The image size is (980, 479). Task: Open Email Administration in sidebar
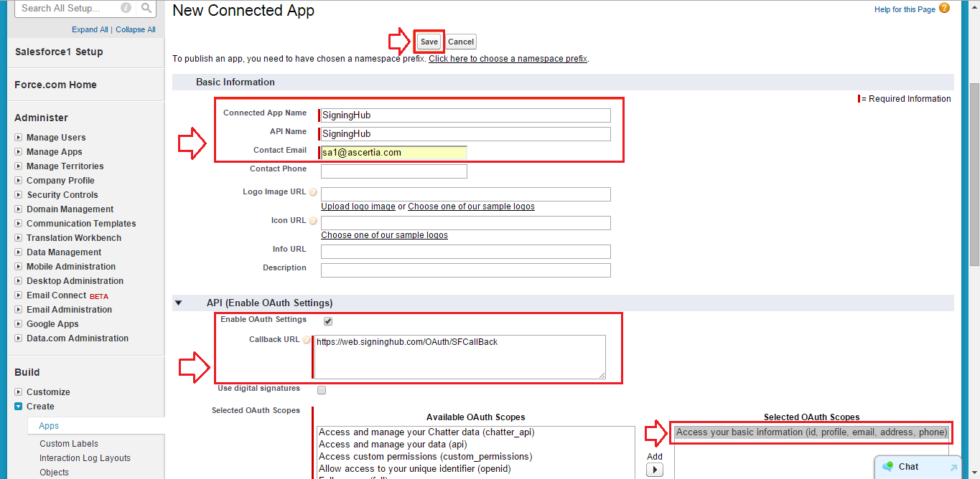pos(69,310)
